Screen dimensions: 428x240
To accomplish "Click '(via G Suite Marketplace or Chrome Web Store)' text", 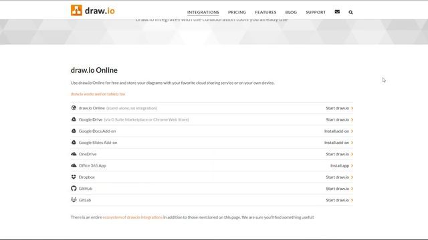I will click(x=146, y=119).
